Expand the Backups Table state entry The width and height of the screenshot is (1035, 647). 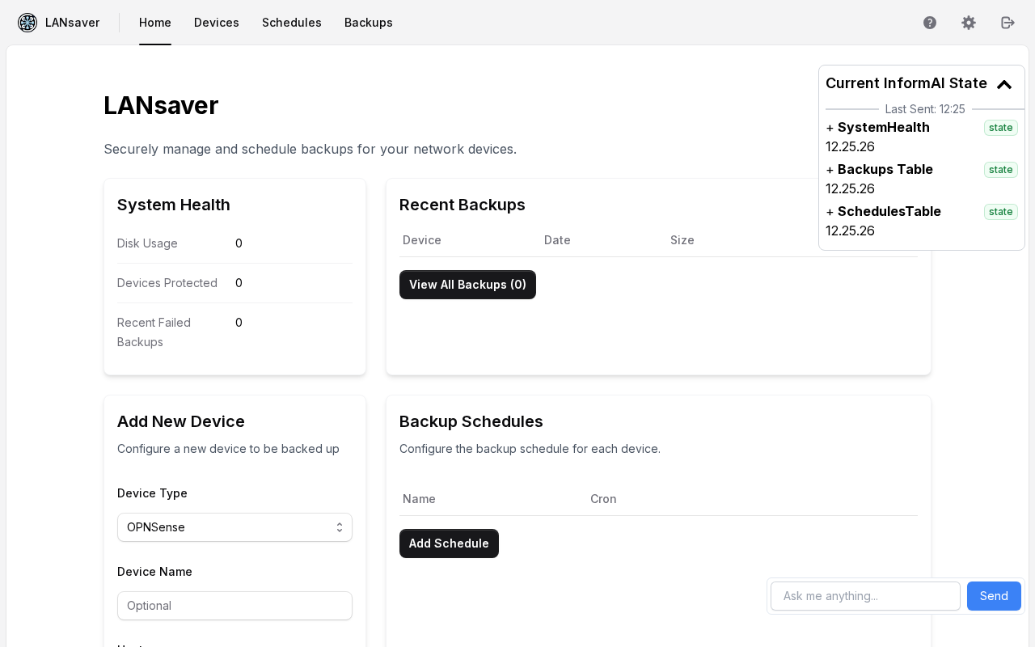coord(879,169)
